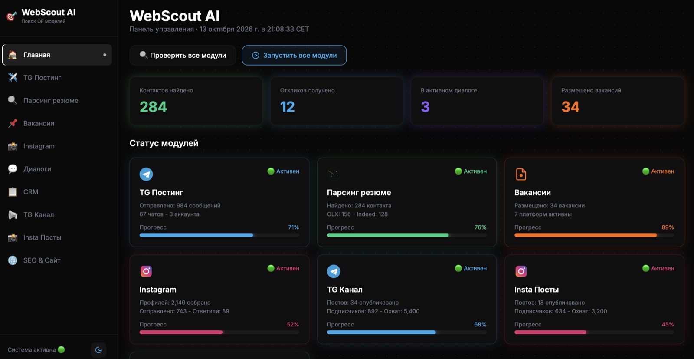Click the Вакансии 89% progress bar

[x=594, y=235]
